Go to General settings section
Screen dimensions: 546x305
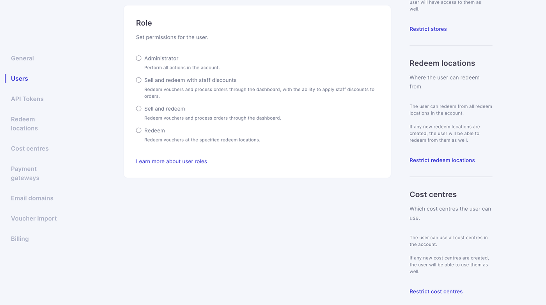coord(22,58)
